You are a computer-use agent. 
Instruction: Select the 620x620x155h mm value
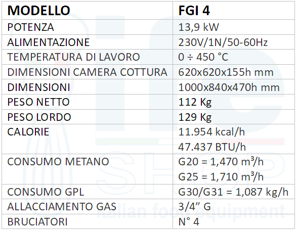pos(226,72)
